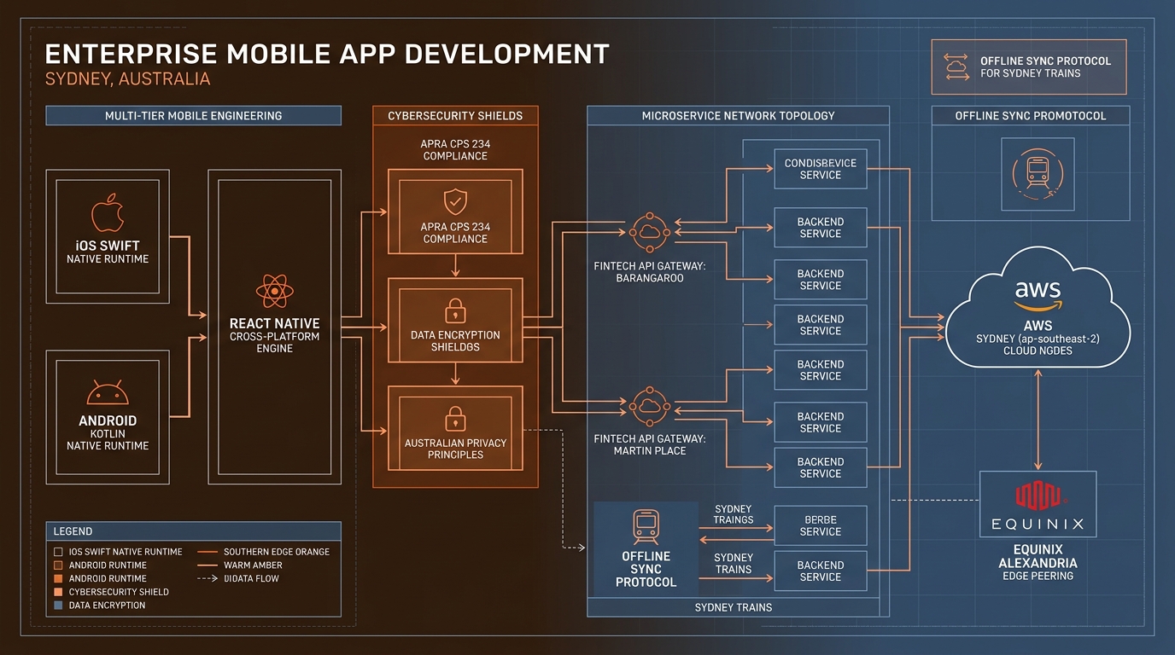Click the Data Encryption legend swatch
The width and height of the screenshot is (1175, 655).
[x=58, y=606]
